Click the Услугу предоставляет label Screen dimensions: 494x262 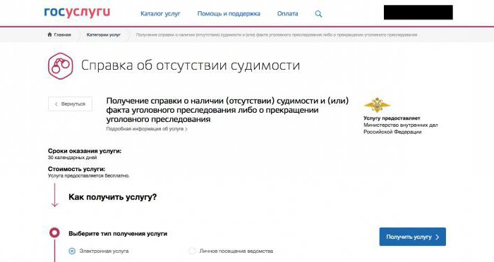tap(392, 118)
